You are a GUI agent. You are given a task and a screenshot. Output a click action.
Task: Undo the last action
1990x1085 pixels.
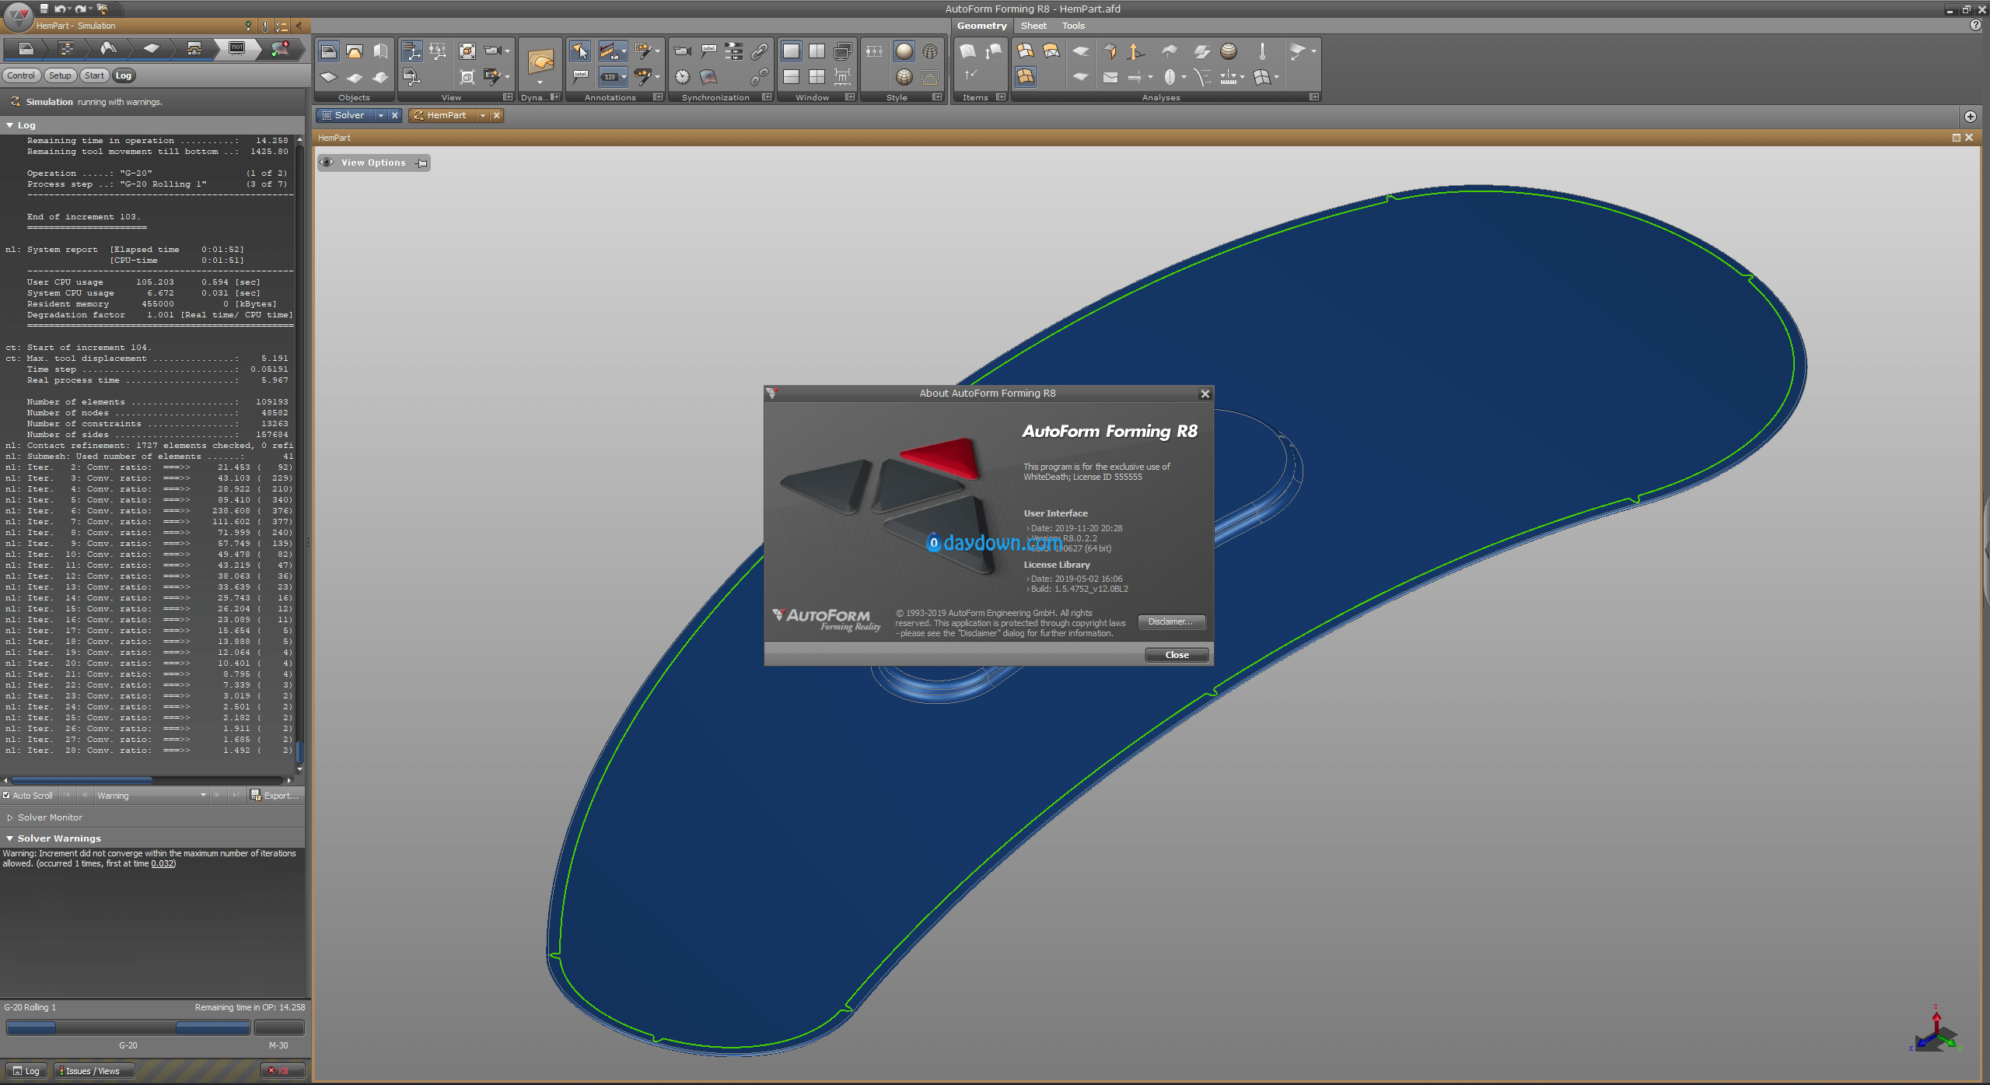coord(59,9)
